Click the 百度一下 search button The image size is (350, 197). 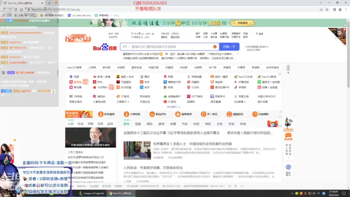229,47
